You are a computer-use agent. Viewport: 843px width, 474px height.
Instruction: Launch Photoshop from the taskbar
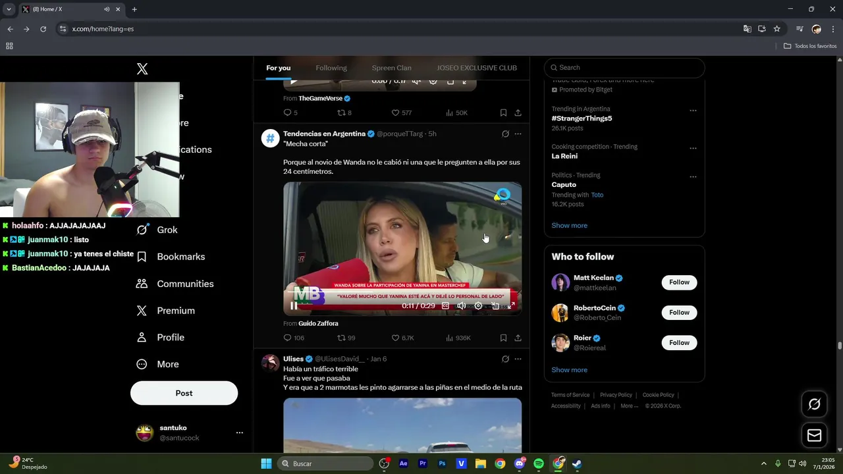[x=442, y=463]
